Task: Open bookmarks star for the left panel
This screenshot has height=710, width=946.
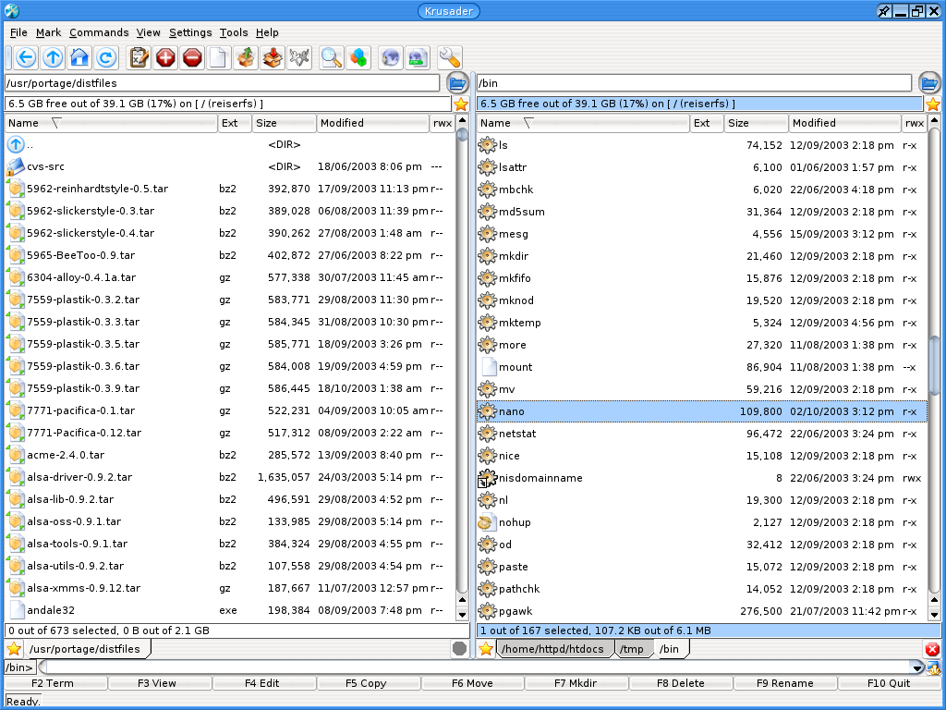Action: pyautogui.click(x=461, y=104)
